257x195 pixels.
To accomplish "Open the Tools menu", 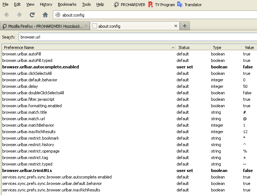I will 86,4.
